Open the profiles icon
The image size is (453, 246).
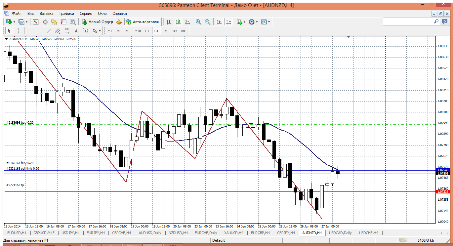point(21,22)
